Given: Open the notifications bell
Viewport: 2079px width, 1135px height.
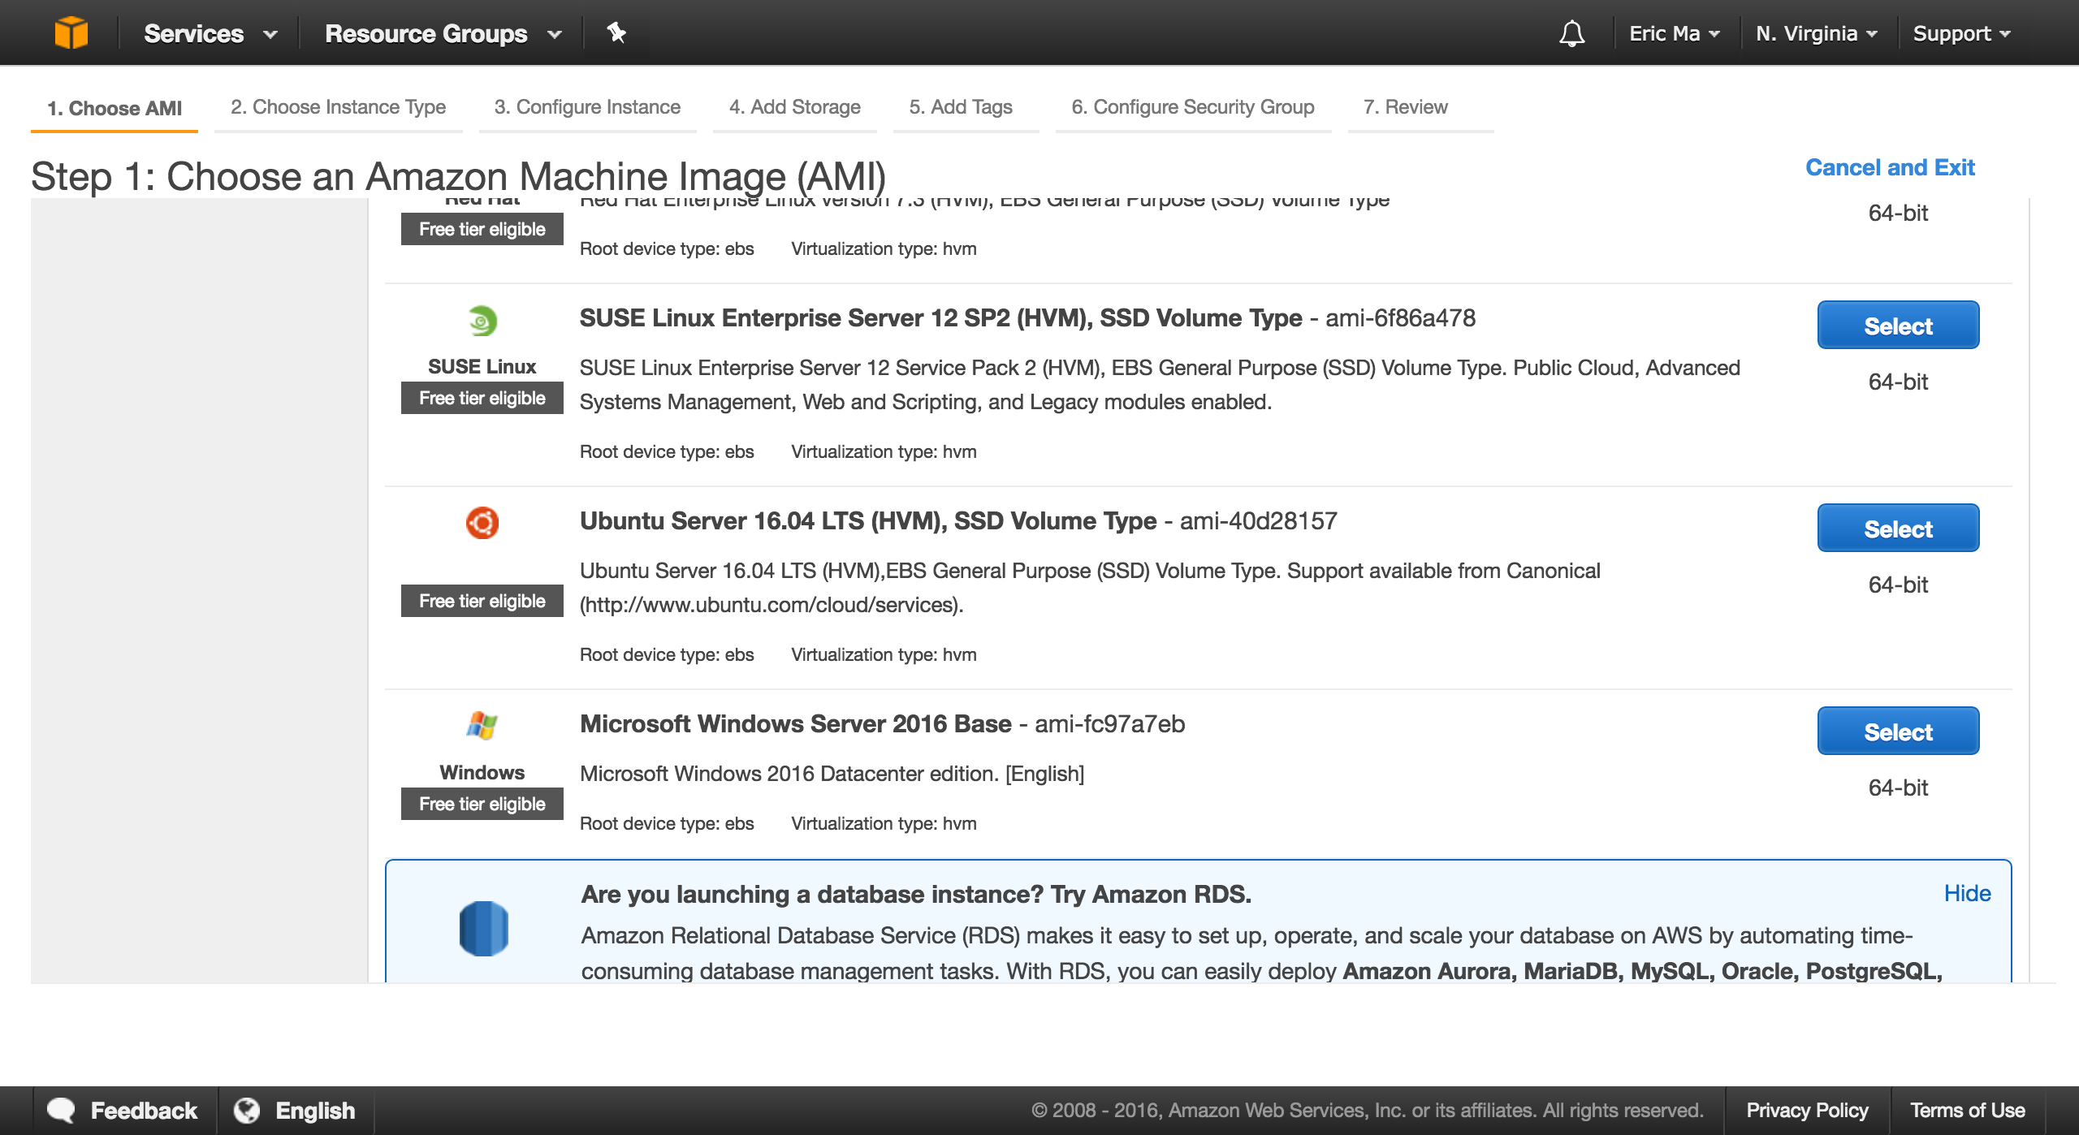Looking at the screenshot, I should tap(1571, 33).
